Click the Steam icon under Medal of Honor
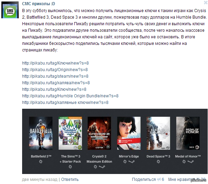208x184 pixels. 191,162
